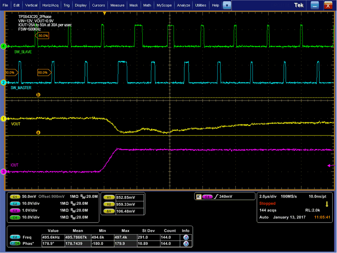Click the trigger level arrow on right edge
This screenshot has height=253, width=337.
point(330,165)
